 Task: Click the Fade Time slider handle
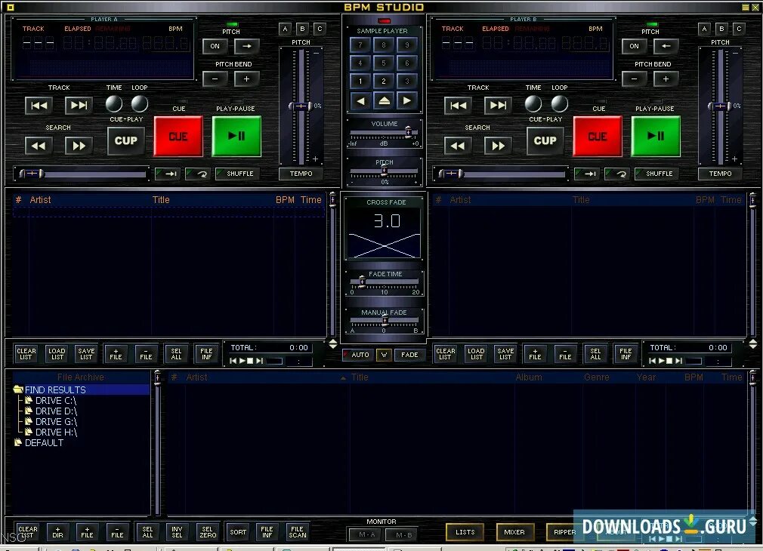362,281
